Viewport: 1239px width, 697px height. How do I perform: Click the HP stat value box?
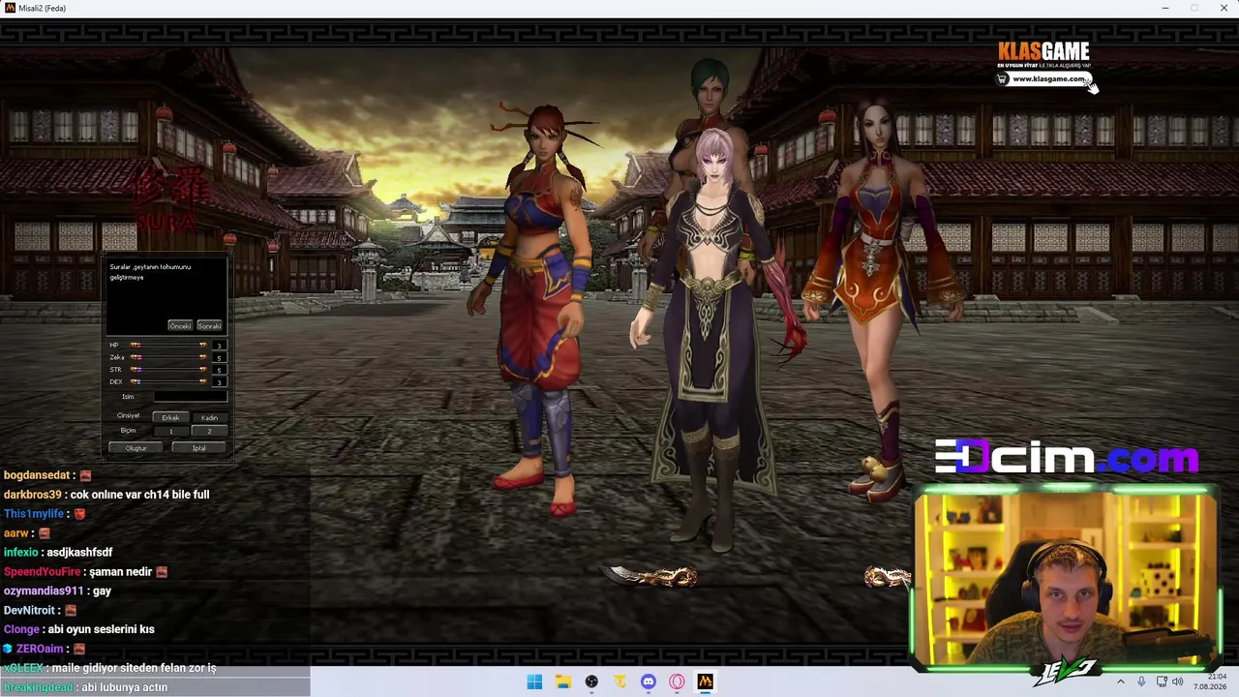[220, 346]
